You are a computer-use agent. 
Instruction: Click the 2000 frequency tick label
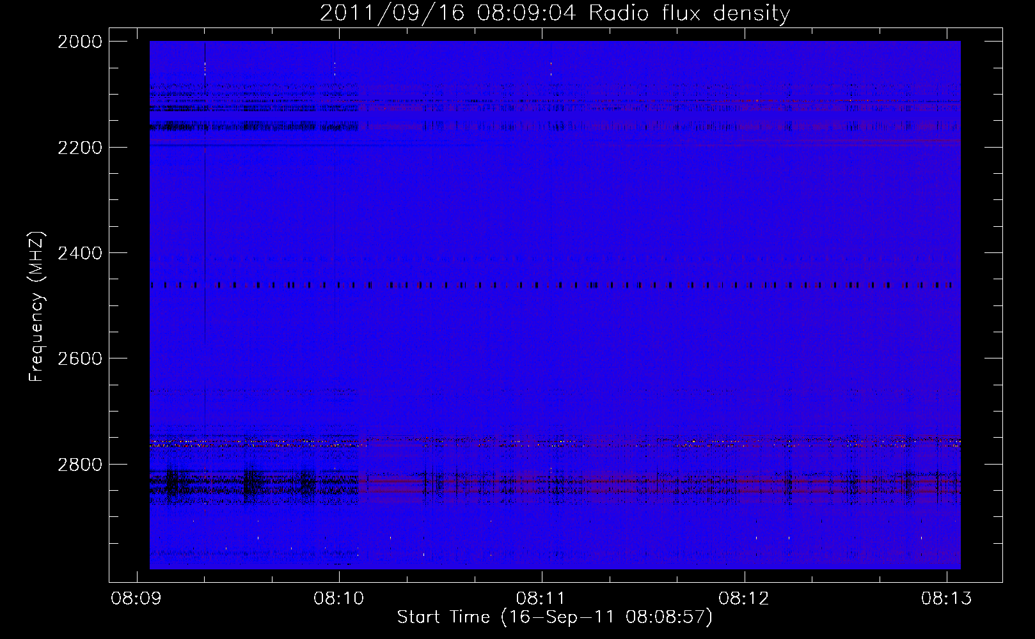(x=80, y=42)
